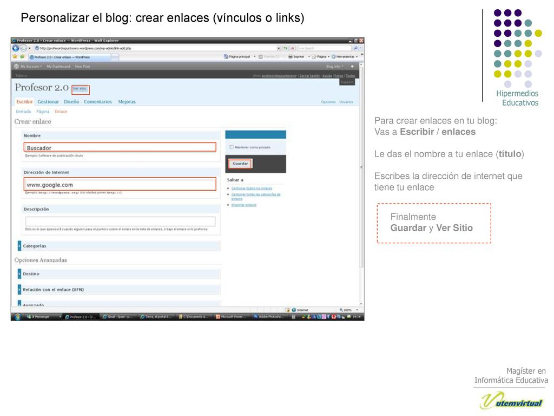Select the Enlace submenu item
Screen dimensions: 554x416
pos(61,112)
